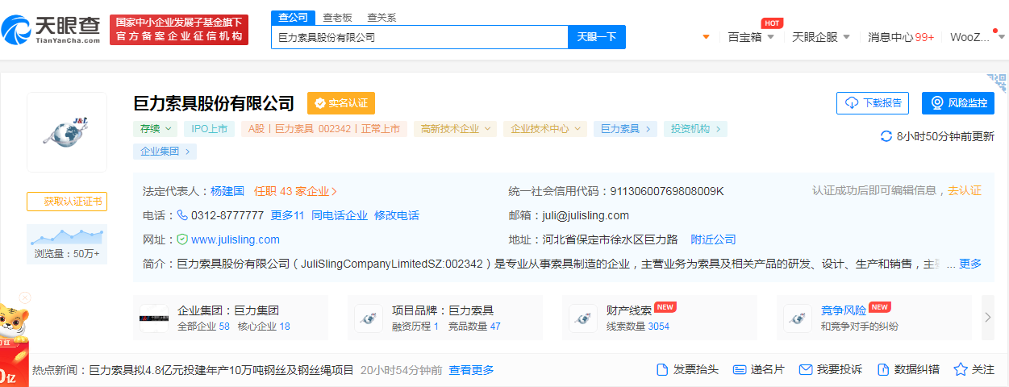This screenshot has height=387, width=1009.
Task: Open the 天眼企服 dropdown menu
Action: coord(822,37)
